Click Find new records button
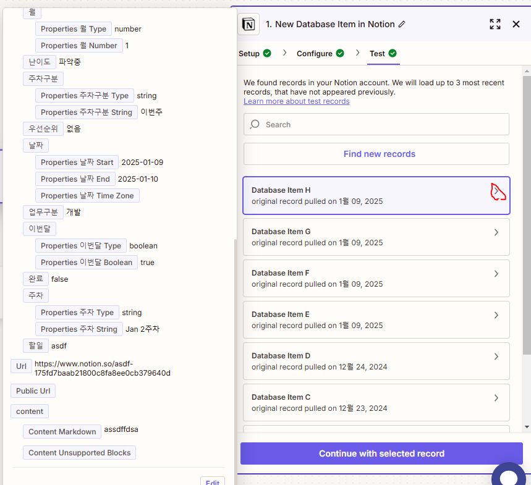Screen dimensions: 531x485 [x=376, y=154]
